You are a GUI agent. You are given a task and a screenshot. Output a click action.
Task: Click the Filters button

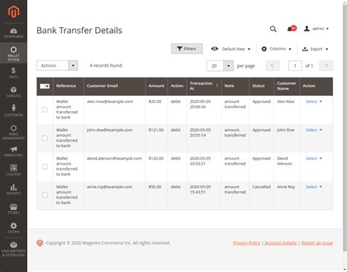point(187,49)
